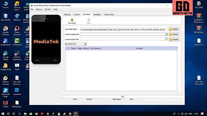Viewport: 207px width, 116px height.
Task: Select the prog_emm file on the desktop
Action: pos(199,42)
